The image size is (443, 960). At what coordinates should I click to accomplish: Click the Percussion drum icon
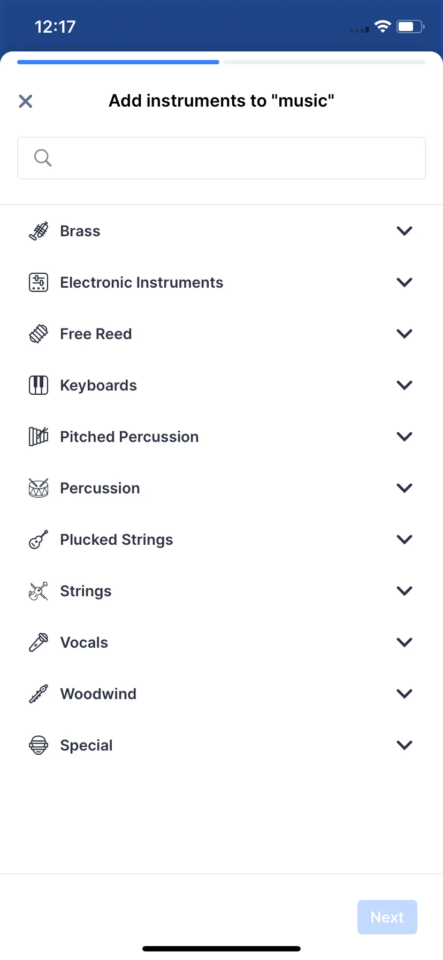point(39,488)
